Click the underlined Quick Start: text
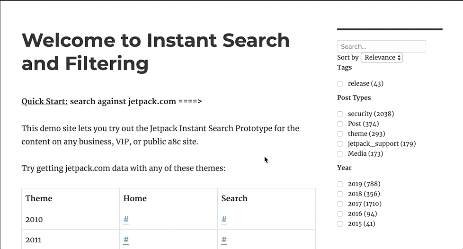The width and height of the screenshot is (463, 249). [45, 101]
